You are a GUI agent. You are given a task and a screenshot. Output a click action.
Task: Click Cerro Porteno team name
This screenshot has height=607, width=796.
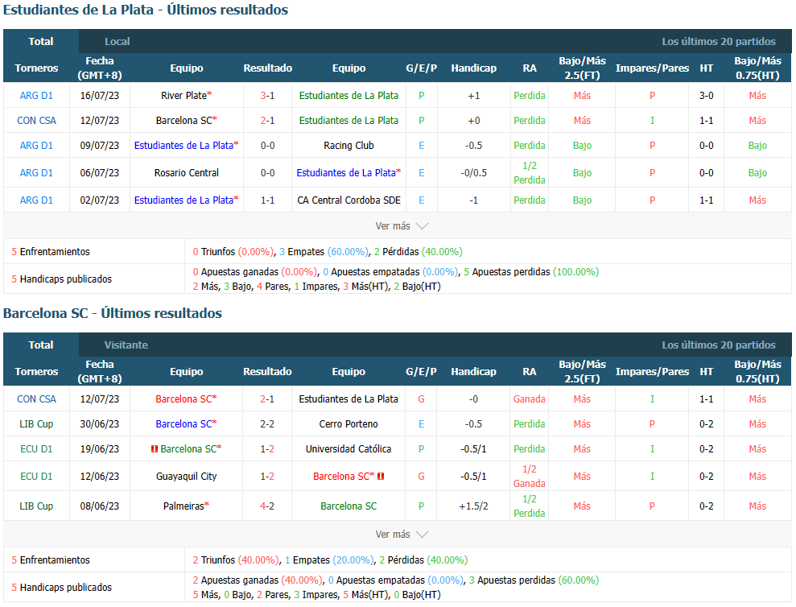click(349, 423)
